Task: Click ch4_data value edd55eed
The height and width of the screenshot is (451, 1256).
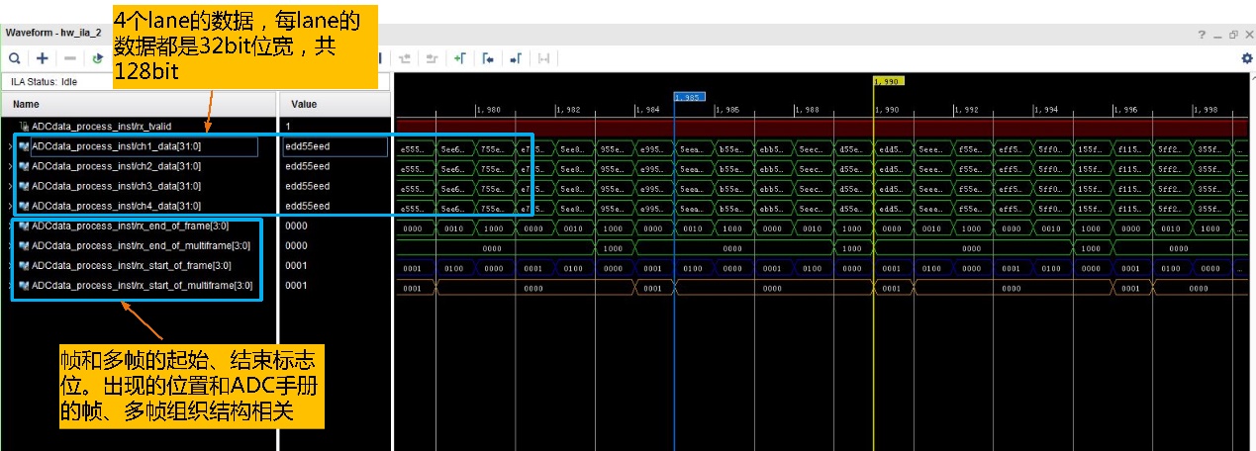Action: pos(307,206)
